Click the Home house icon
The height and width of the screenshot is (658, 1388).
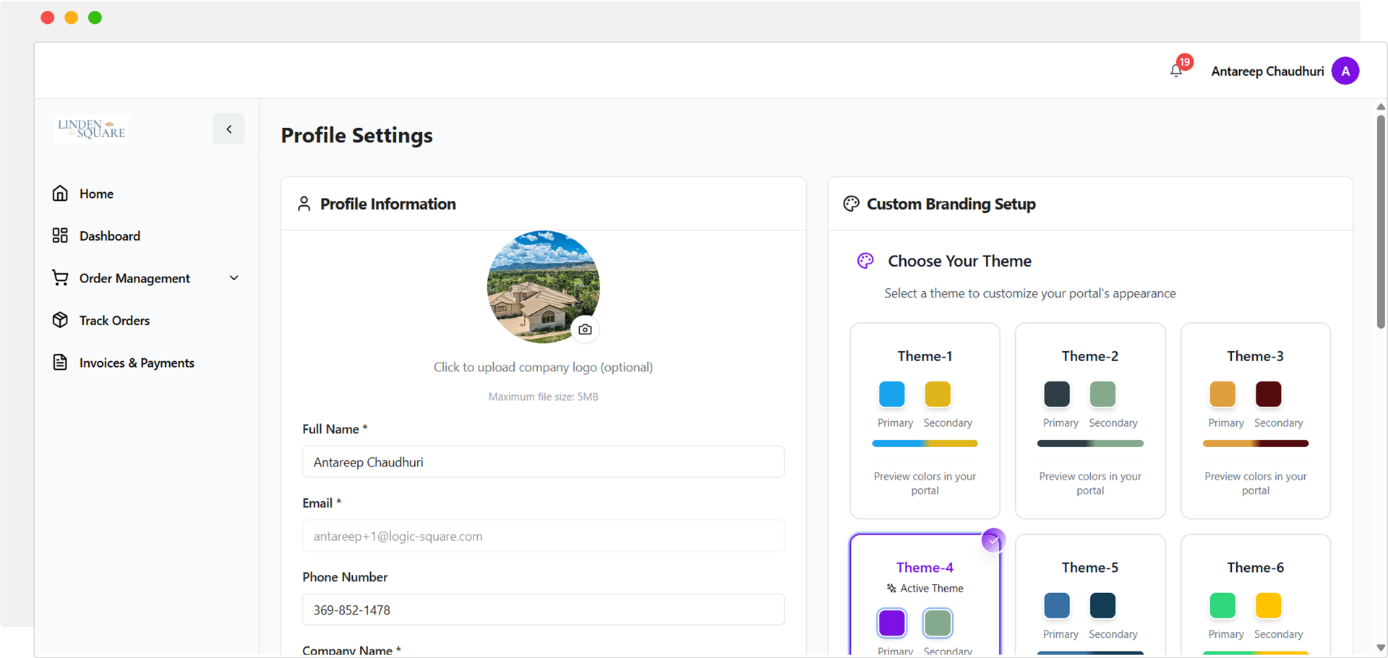60,194
